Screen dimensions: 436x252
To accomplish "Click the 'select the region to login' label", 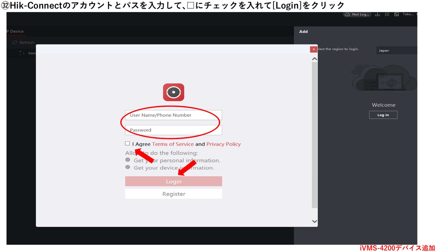I will pos(338,49).
